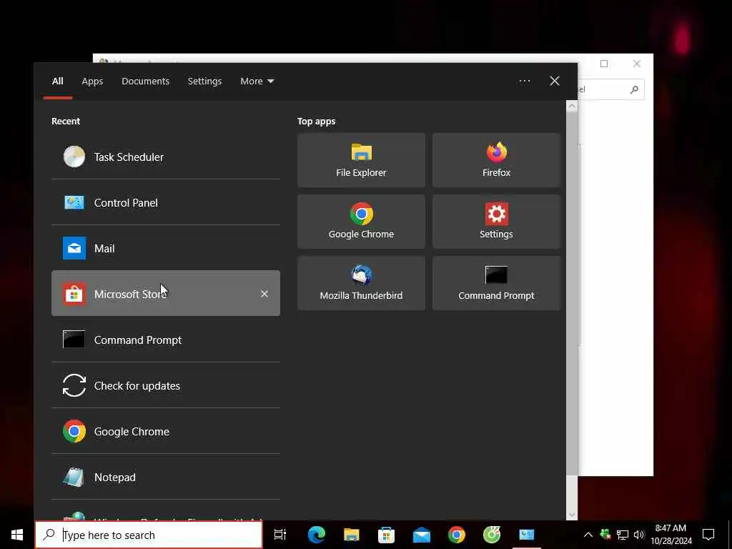Click in the Type here to search box
Screen dimensions: 732x549
149,535
